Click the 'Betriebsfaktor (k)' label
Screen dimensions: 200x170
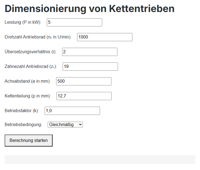(x=22, y=111)
